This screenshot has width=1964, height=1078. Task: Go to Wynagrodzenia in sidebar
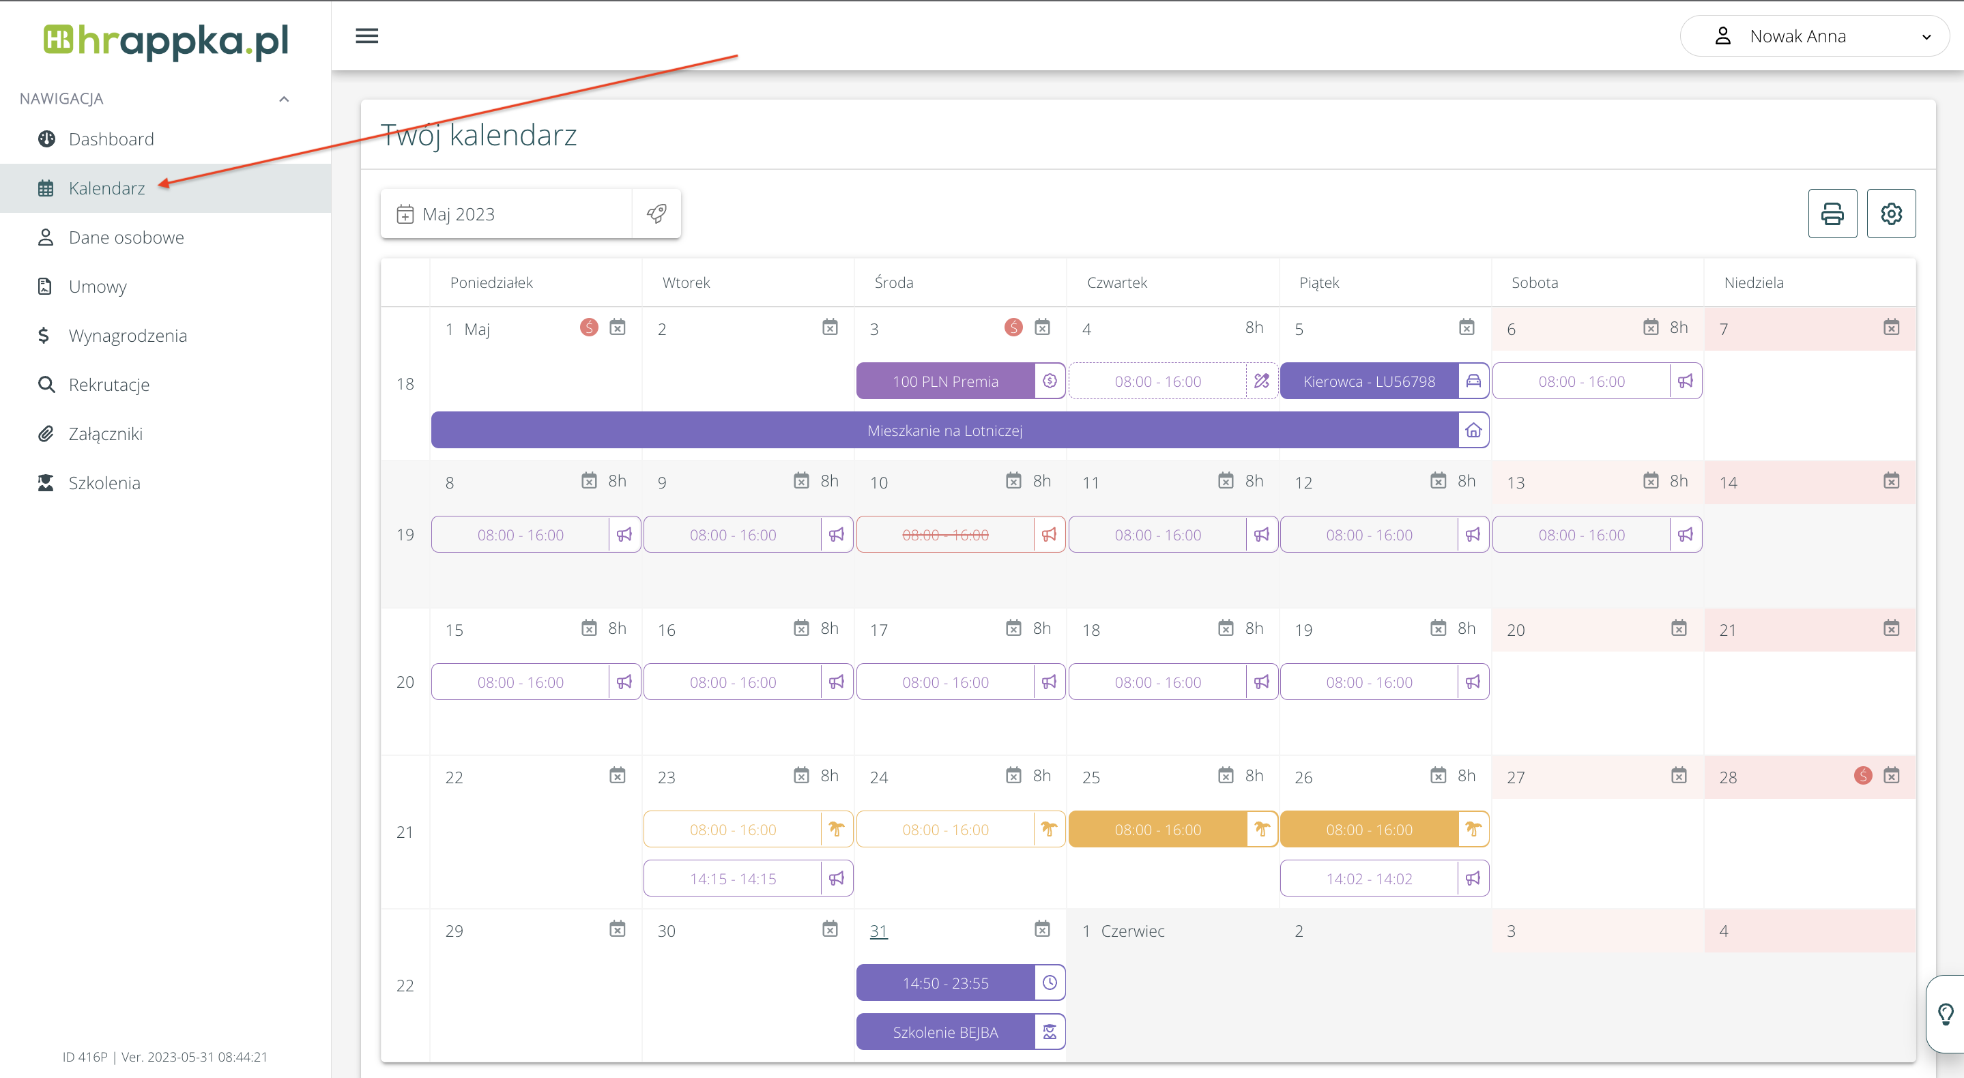click(x=128, y=336)
